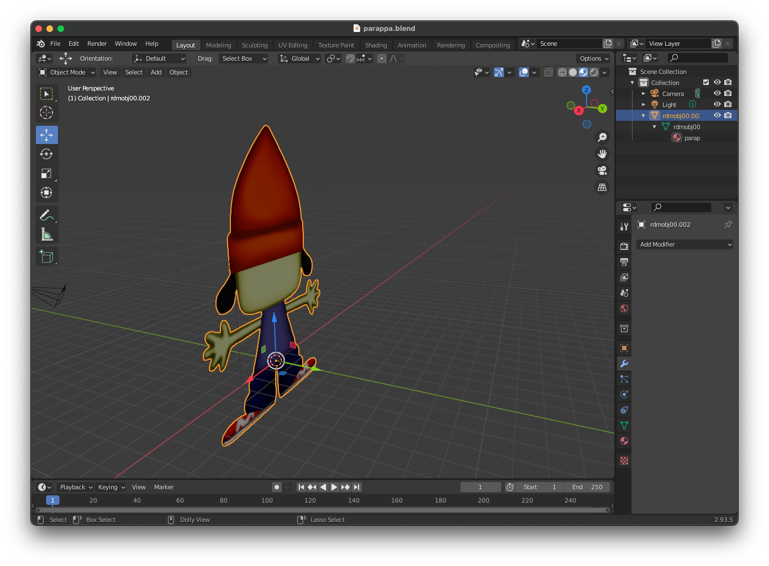Click the End frame 250 field
Image resolution: width=769 pixels, height=566 pixels.
click(587, 487)
